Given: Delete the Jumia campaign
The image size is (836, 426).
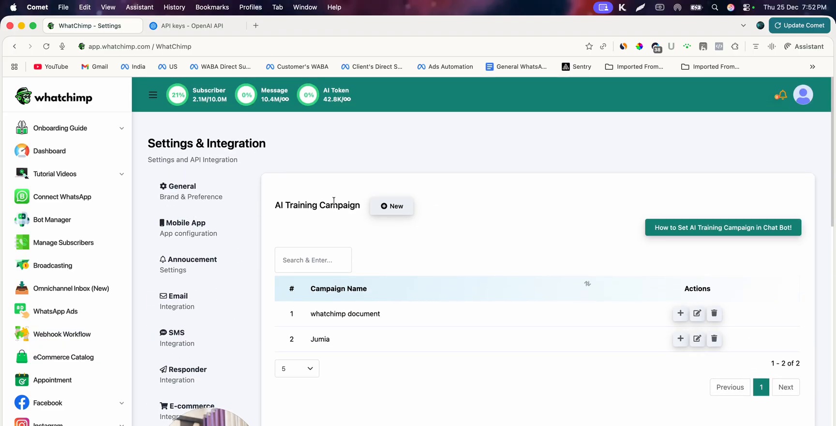Looking at the screenshot, I should pyautogui.click(x=714, y=338).
